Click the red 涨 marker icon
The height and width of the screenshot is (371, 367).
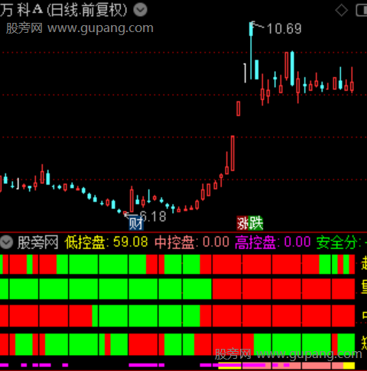(243, 223)
